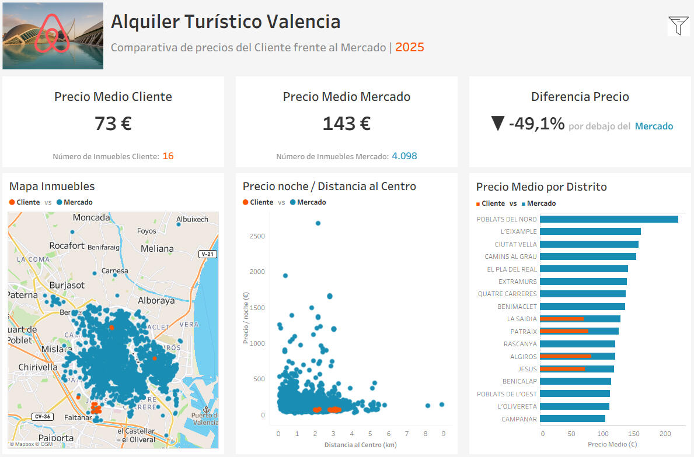The height and width of the screenshot is (457, 694).
Task: Click the anchor icon at Puerto de Valencia
Action: [205, 409]
